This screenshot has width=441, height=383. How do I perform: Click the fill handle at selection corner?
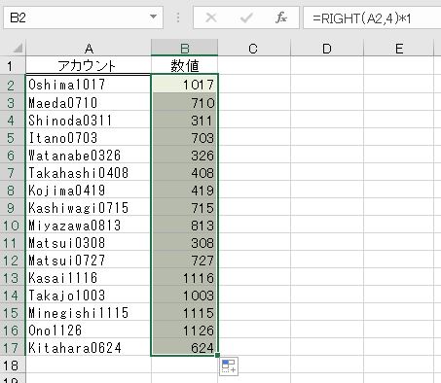coord(217,355)
